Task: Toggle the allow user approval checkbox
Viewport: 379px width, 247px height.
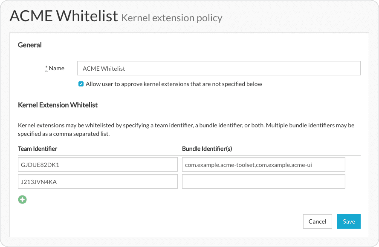Action: tap(81, 84)
